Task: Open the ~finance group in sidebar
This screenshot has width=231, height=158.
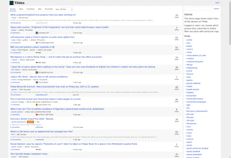Action: (189, 74)
